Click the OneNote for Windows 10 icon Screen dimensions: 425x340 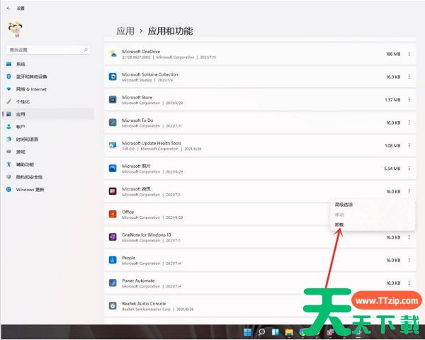[x=113, y=237]
